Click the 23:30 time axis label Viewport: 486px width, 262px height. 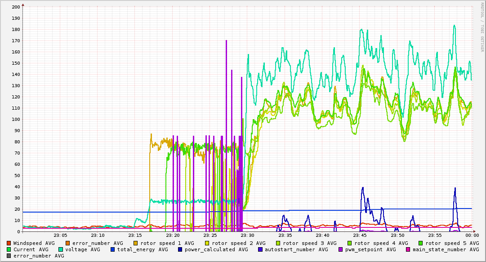248,235
